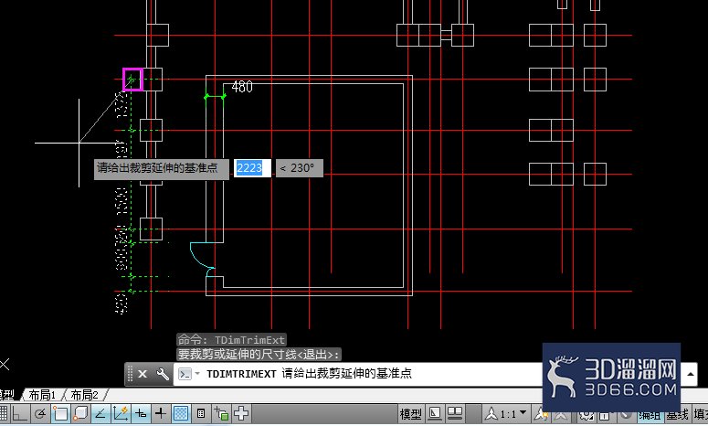Click the angle field showing 230°
Screen dimensions: 708x426
click(x=300, y=168)
